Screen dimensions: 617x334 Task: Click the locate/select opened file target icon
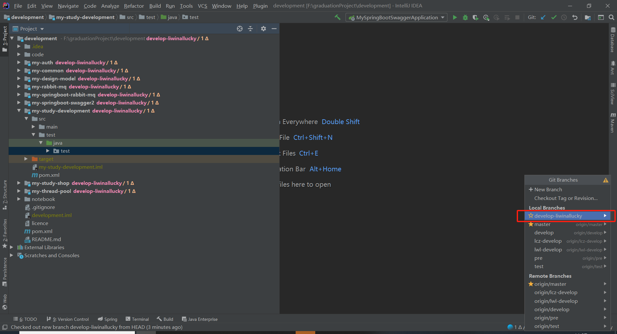240,29
